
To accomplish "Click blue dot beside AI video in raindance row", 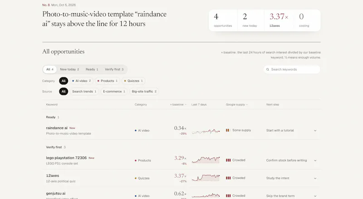I will [x=136, y=130].
